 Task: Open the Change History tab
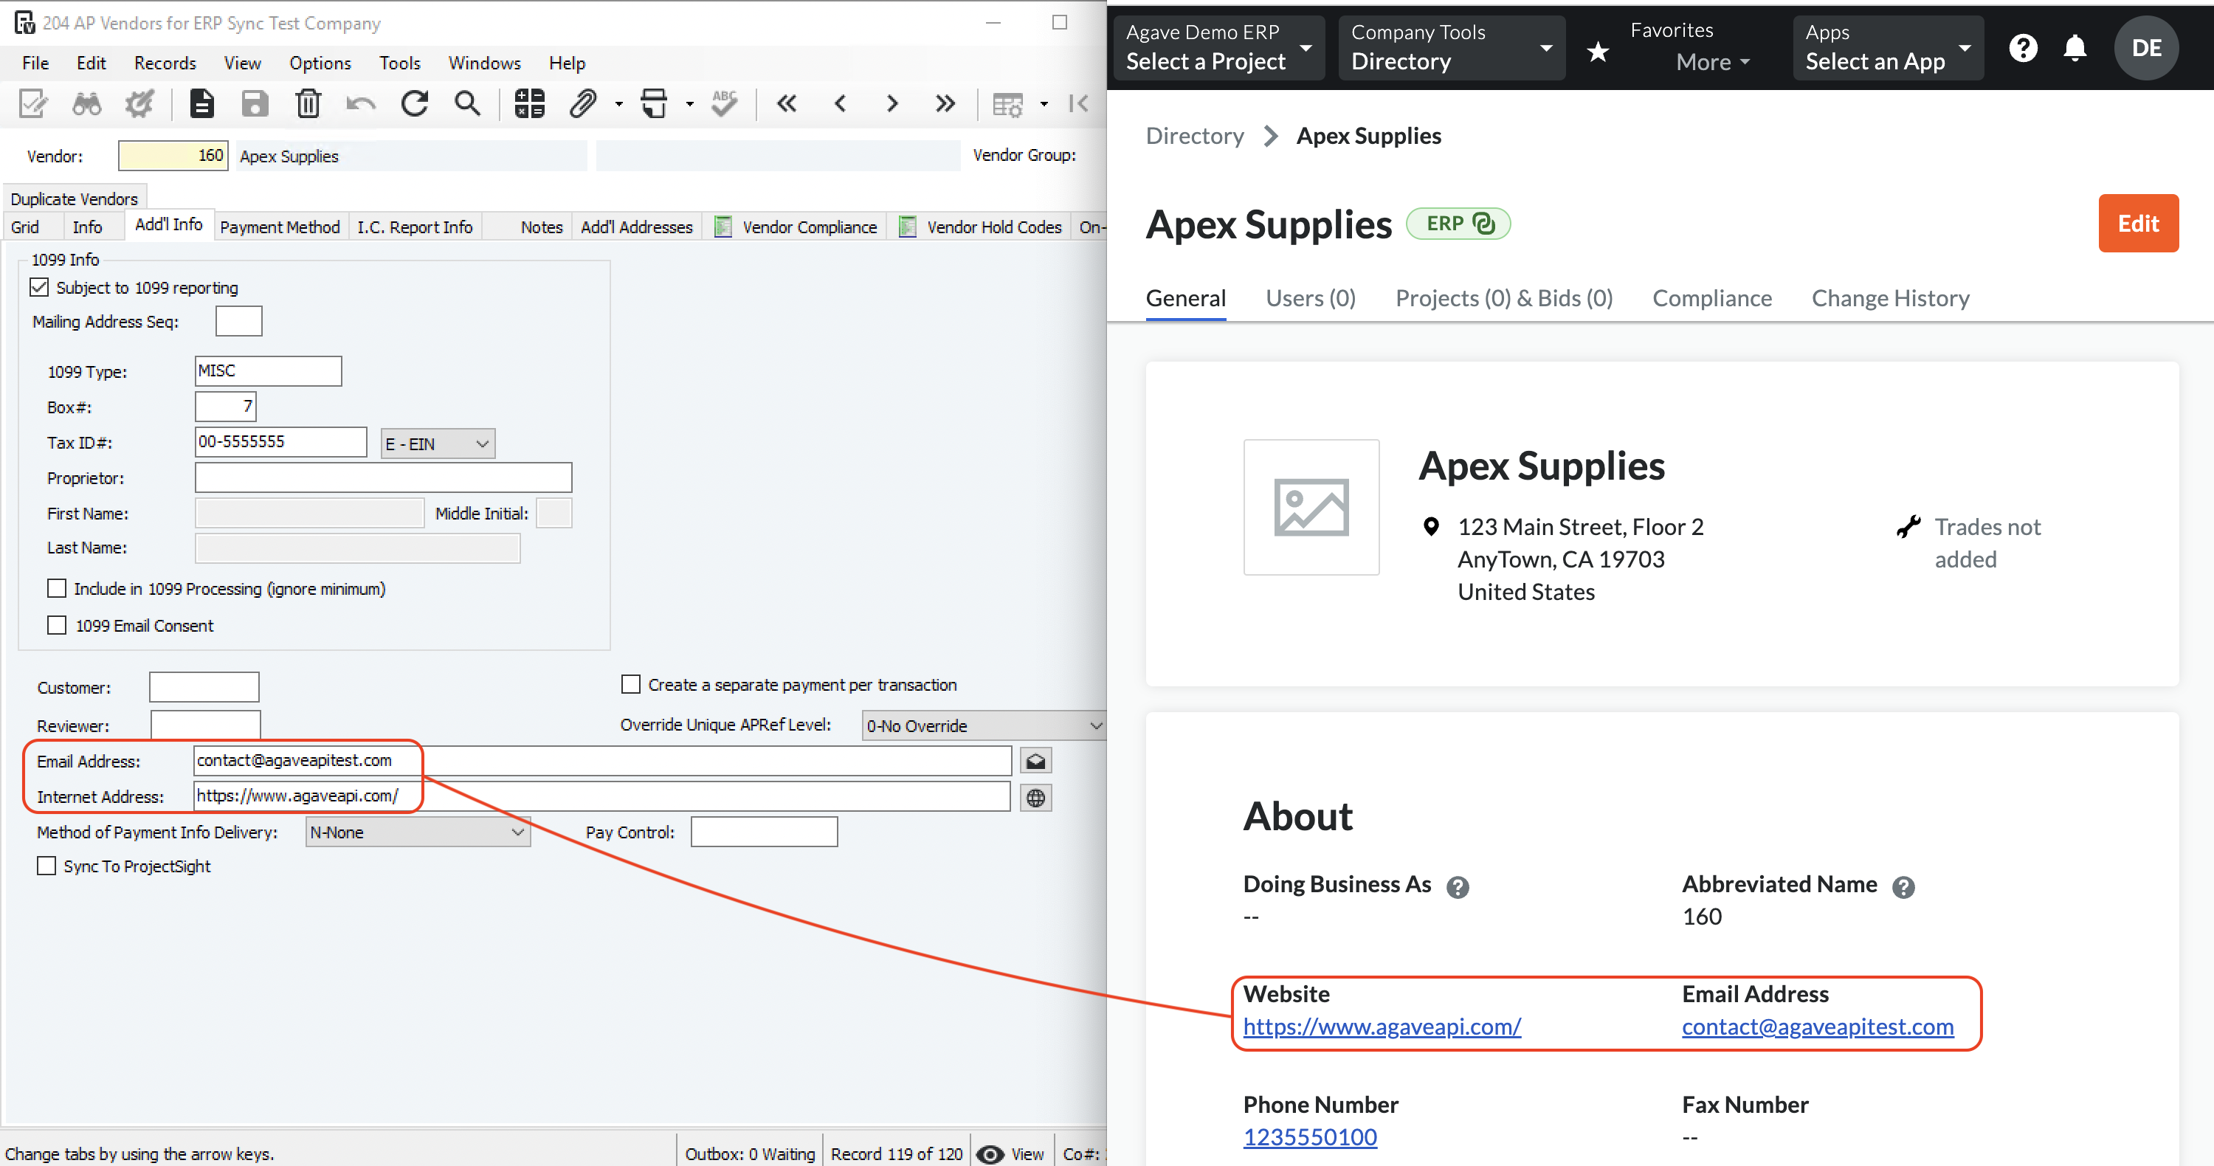1890,298
